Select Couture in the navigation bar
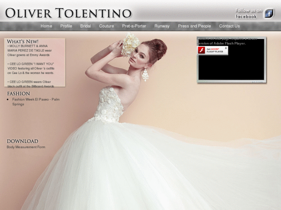 click(x=106, y=26)
